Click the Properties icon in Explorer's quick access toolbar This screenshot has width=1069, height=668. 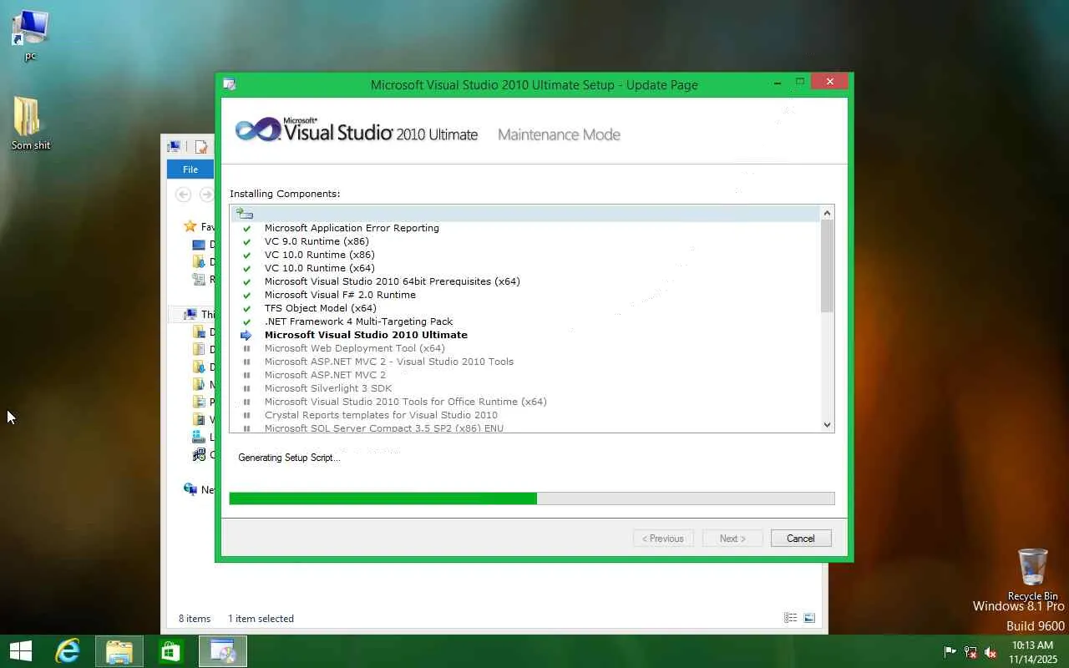point(200,147)
